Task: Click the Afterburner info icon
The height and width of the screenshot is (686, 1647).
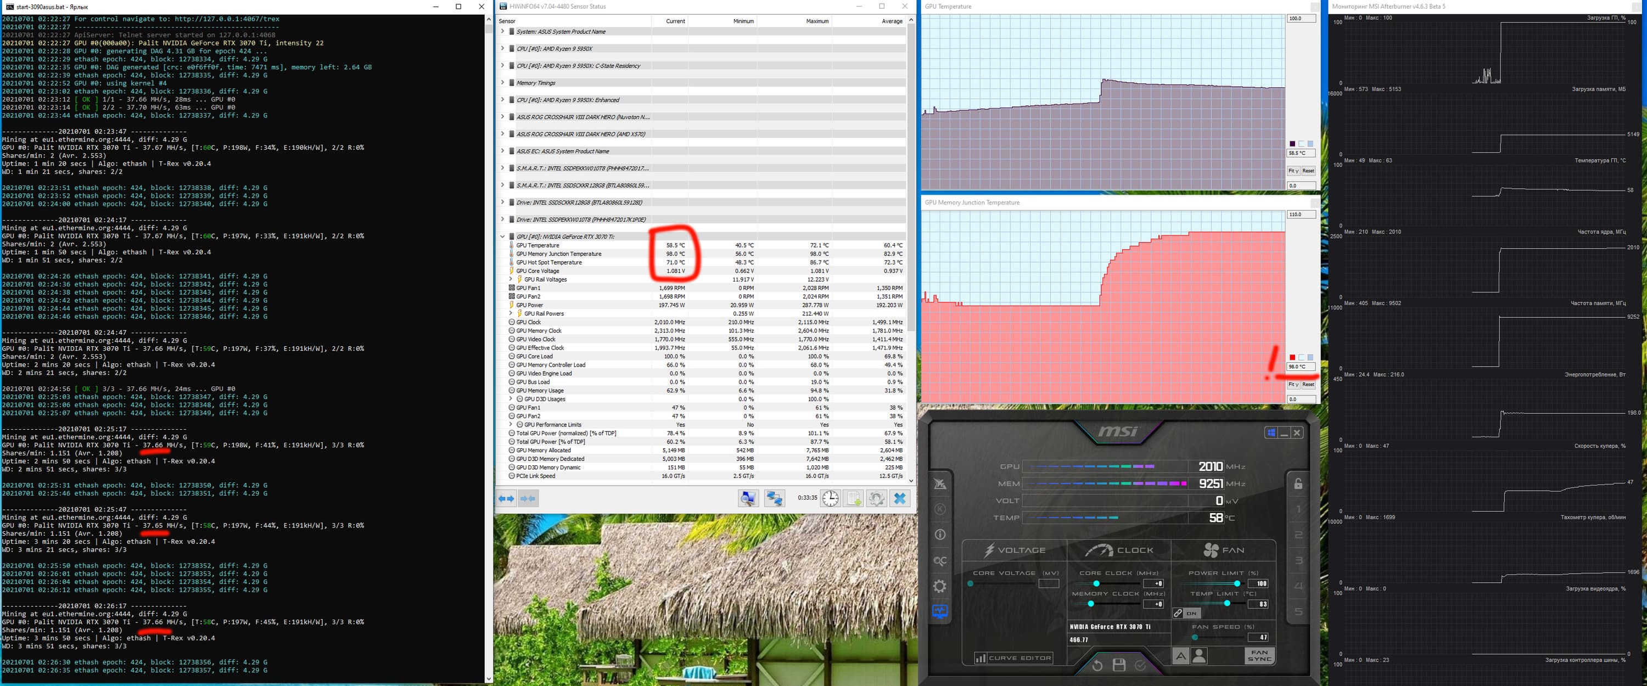Action: click(940, 535)
